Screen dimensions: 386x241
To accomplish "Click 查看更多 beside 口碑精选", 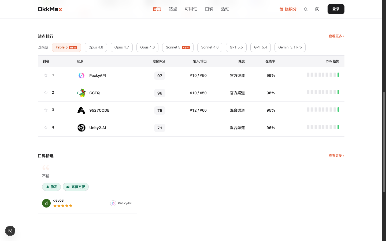I will (336, 156).
